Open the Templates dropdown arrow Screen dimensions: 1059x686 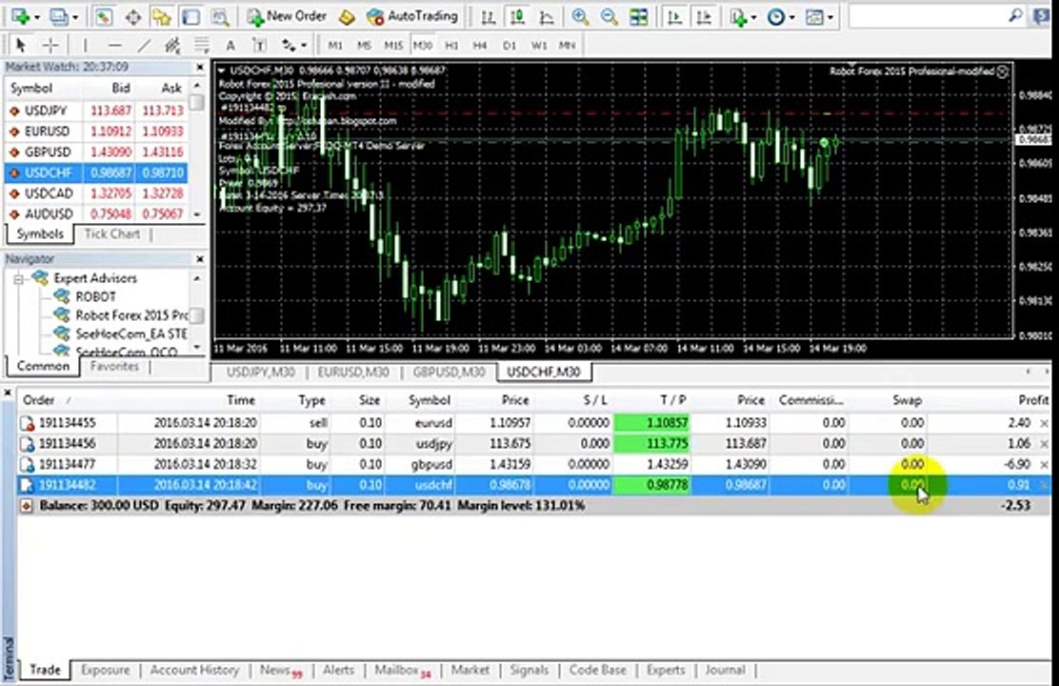pos(830,17)
